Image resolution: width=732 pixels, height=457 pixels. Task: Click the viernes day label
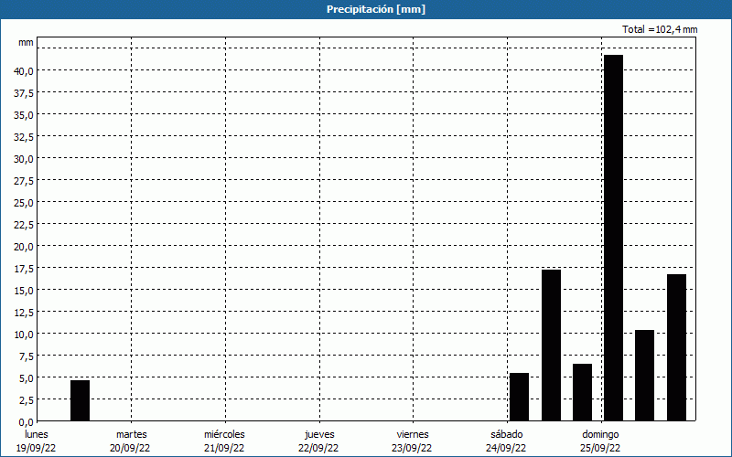pyautogui.click(x=413, y=434)
